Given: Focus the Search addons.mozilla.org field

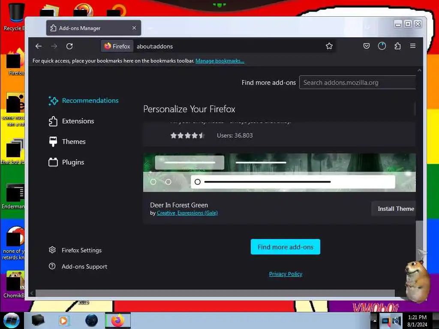Looking at the screenshot, I should coord(358,83).
